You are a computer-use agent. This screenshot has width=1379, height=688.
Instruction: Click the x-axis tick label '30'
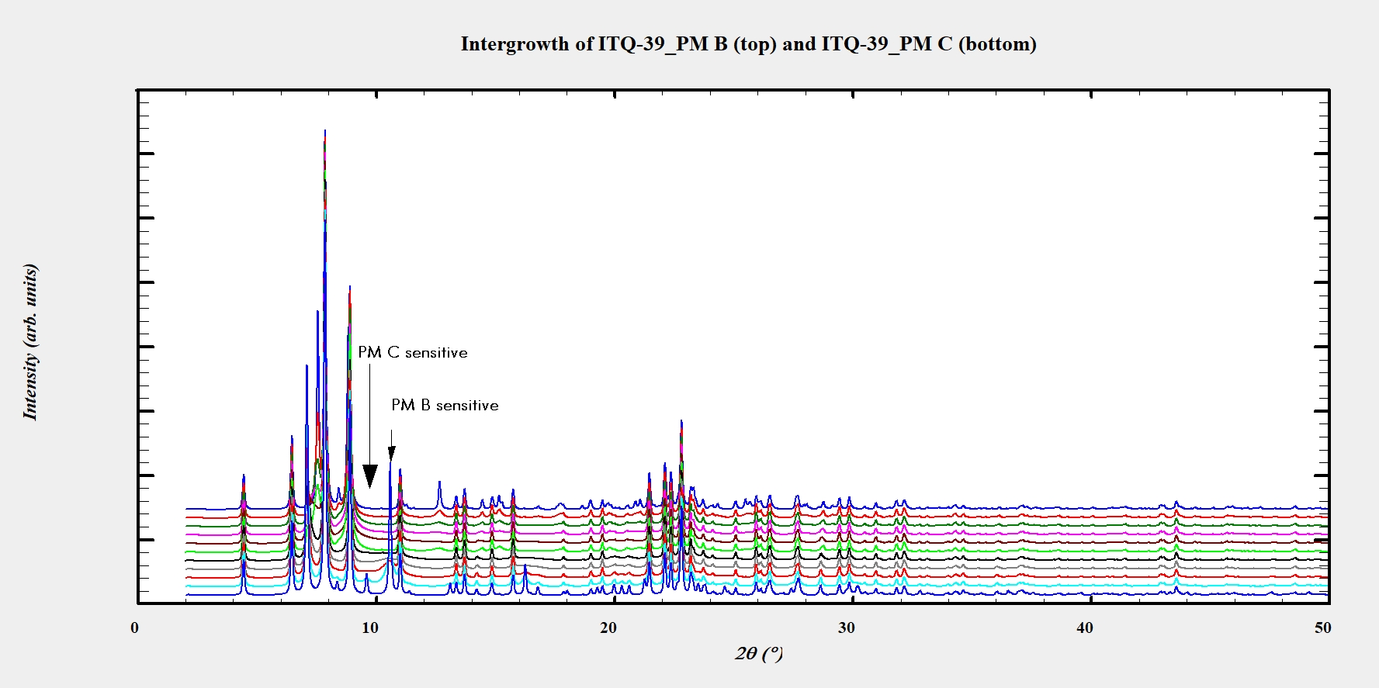tap(847, 628)
